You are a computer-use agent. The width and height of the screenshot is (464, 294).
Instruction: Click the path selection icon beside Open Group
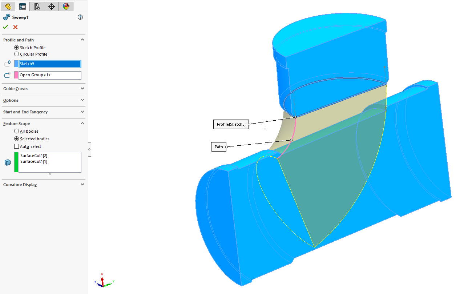(6, 75)
